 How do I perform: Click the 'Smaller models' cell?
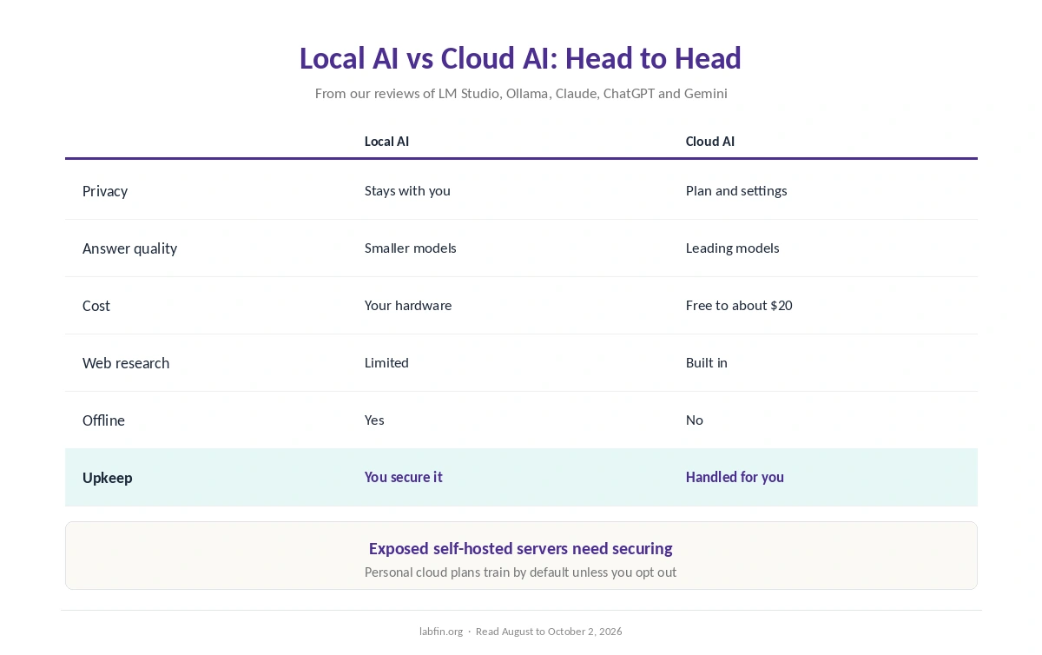coord(411,248)
